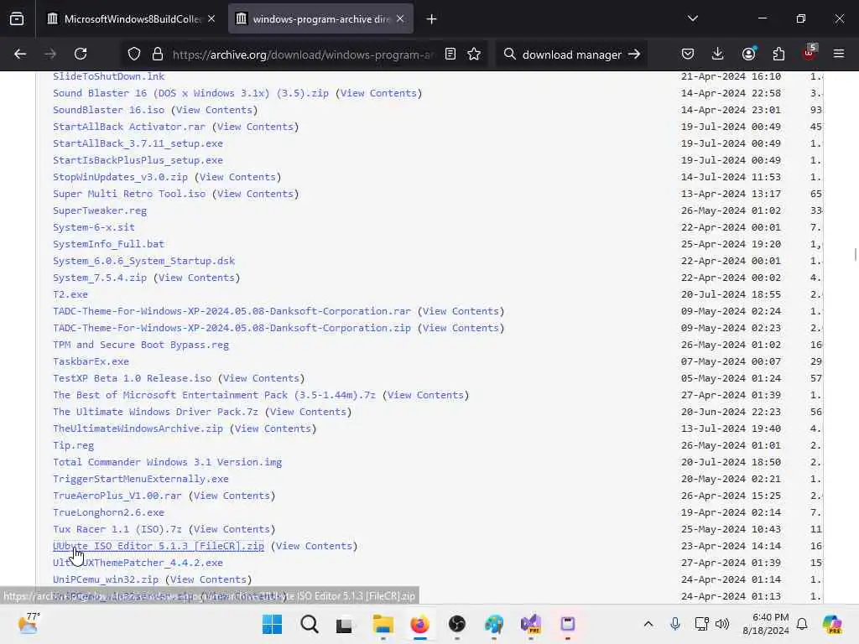This screenshot has height=644, width=859.
Task: Open StopWinUpdates_v3.0.zip link
Action: tap(120, 177)
